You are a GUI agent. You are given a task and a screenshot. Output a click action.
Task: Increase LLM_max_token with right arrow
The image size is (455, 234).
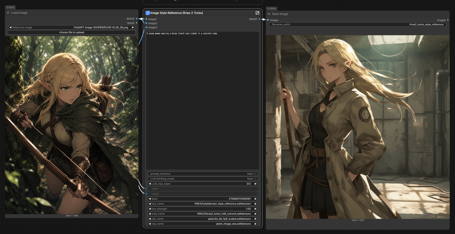point(255,184)
